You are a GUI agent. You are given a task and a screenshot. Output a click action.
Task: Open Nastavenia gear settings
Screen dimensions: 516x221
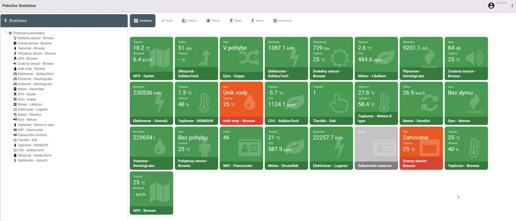[282, 21]
